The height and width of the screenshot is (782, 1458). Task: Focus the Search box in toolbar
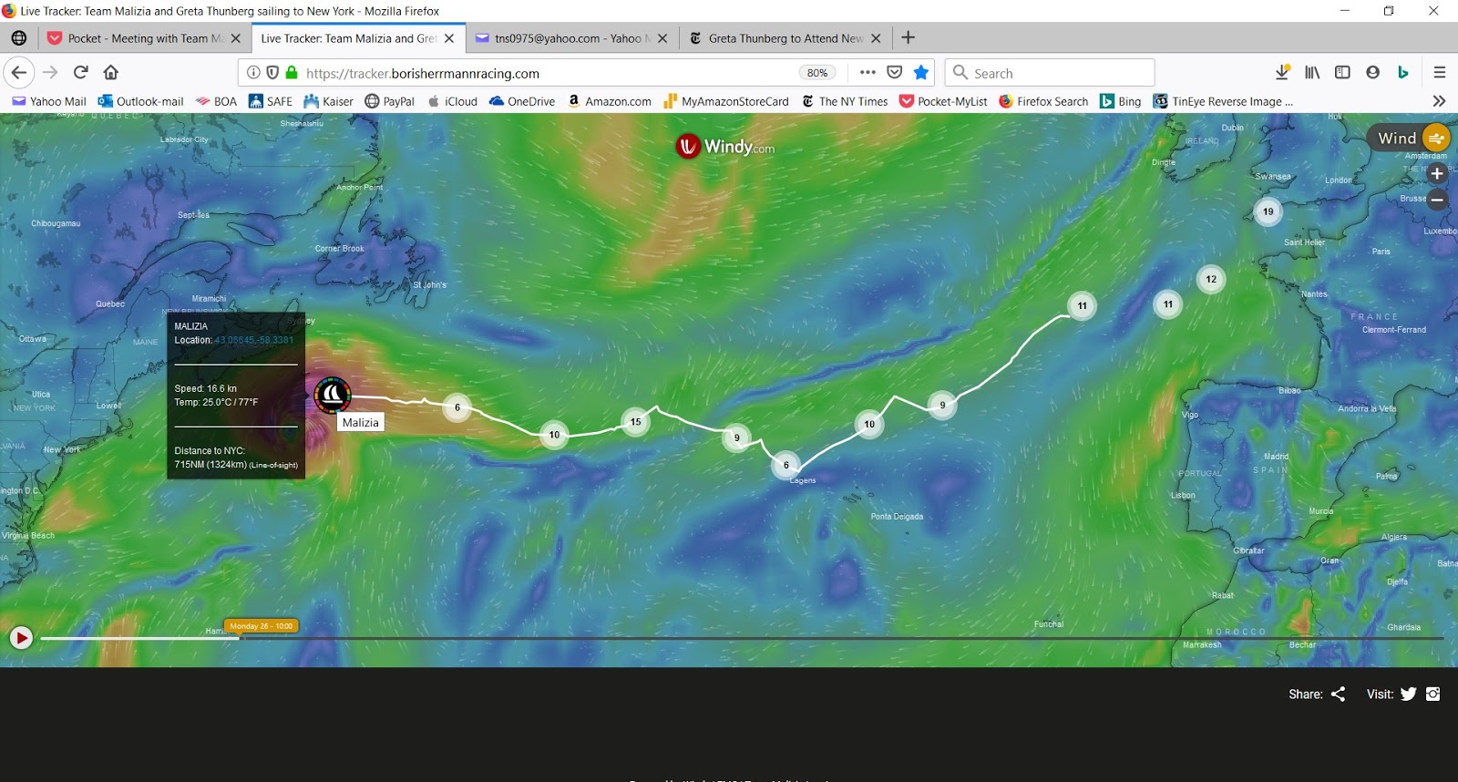[1050, 73]
